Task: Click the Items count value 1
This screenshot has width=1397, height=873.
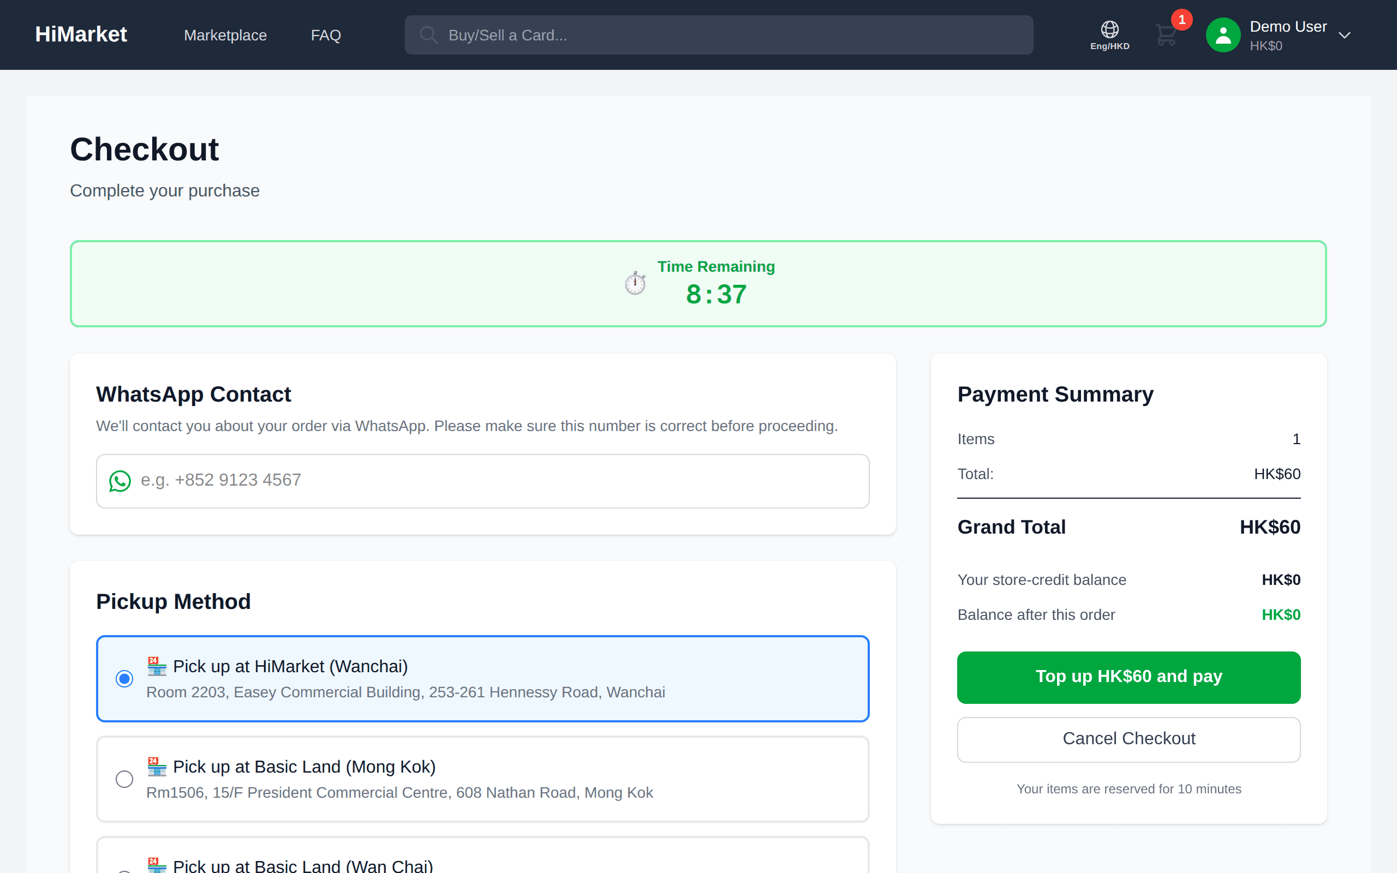Action: 1296,439
